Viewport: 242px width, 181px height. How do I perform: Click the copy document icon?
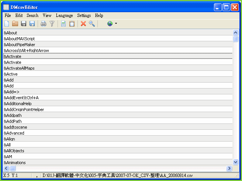tap(63, 24)
